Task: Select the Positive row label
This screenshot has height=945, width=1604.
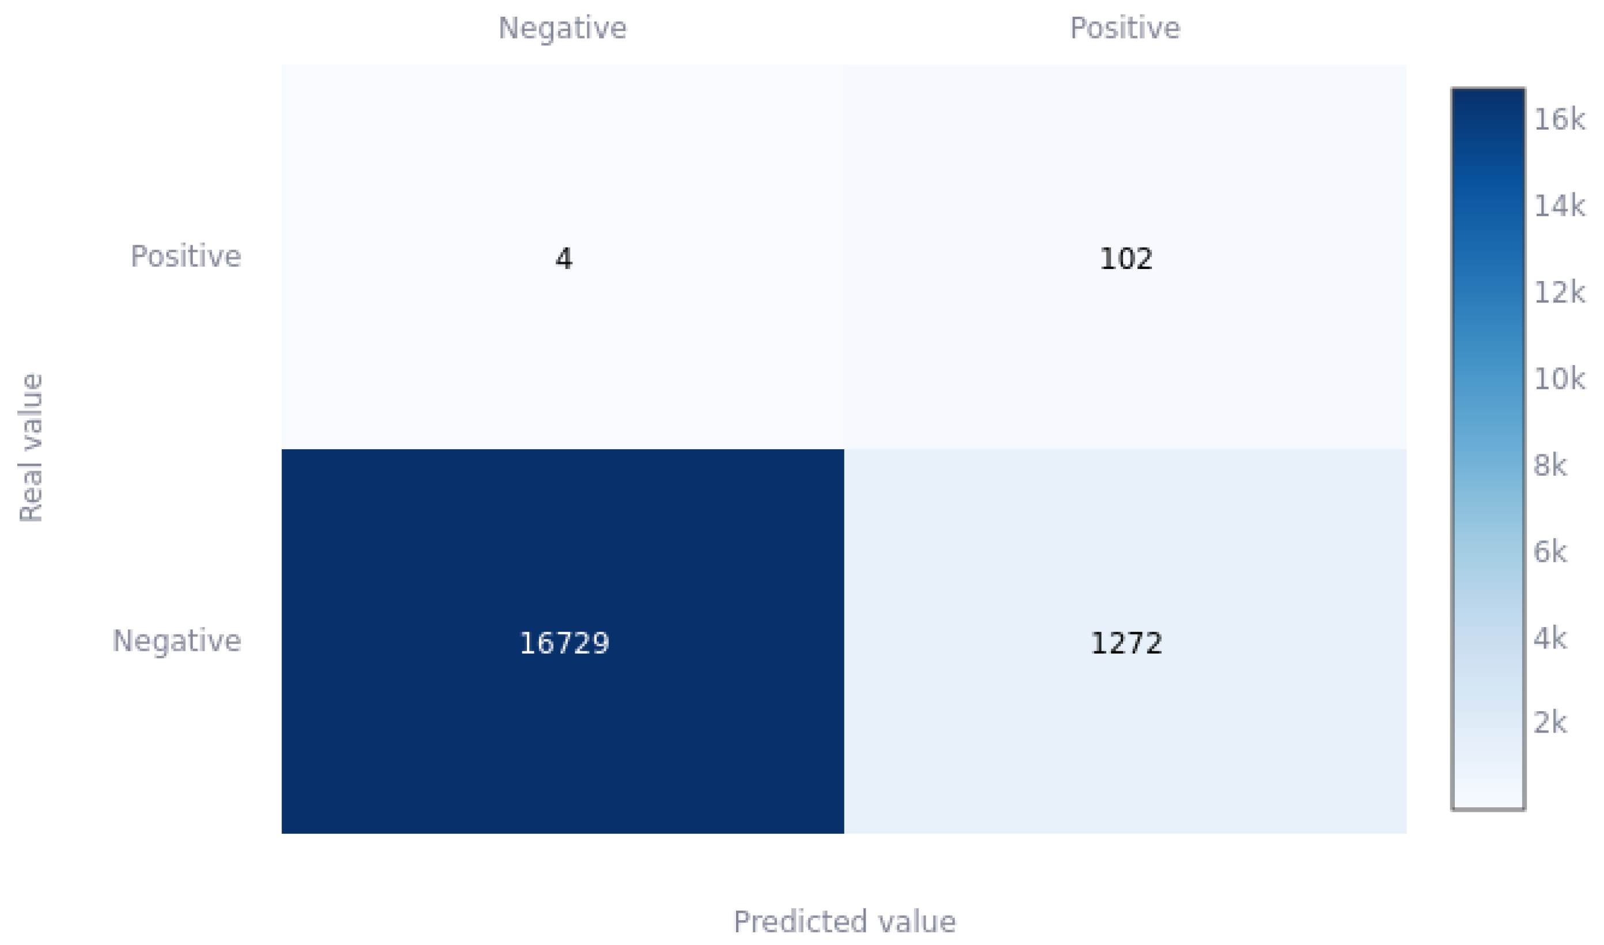Action: click(186, 257)
